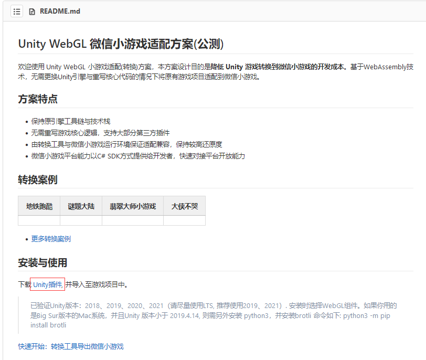Click the bullet 无需重写游戏核心逻辑，支持大部分第三方插件
Screen dimensions: 426x360
[x=100, y=133]
